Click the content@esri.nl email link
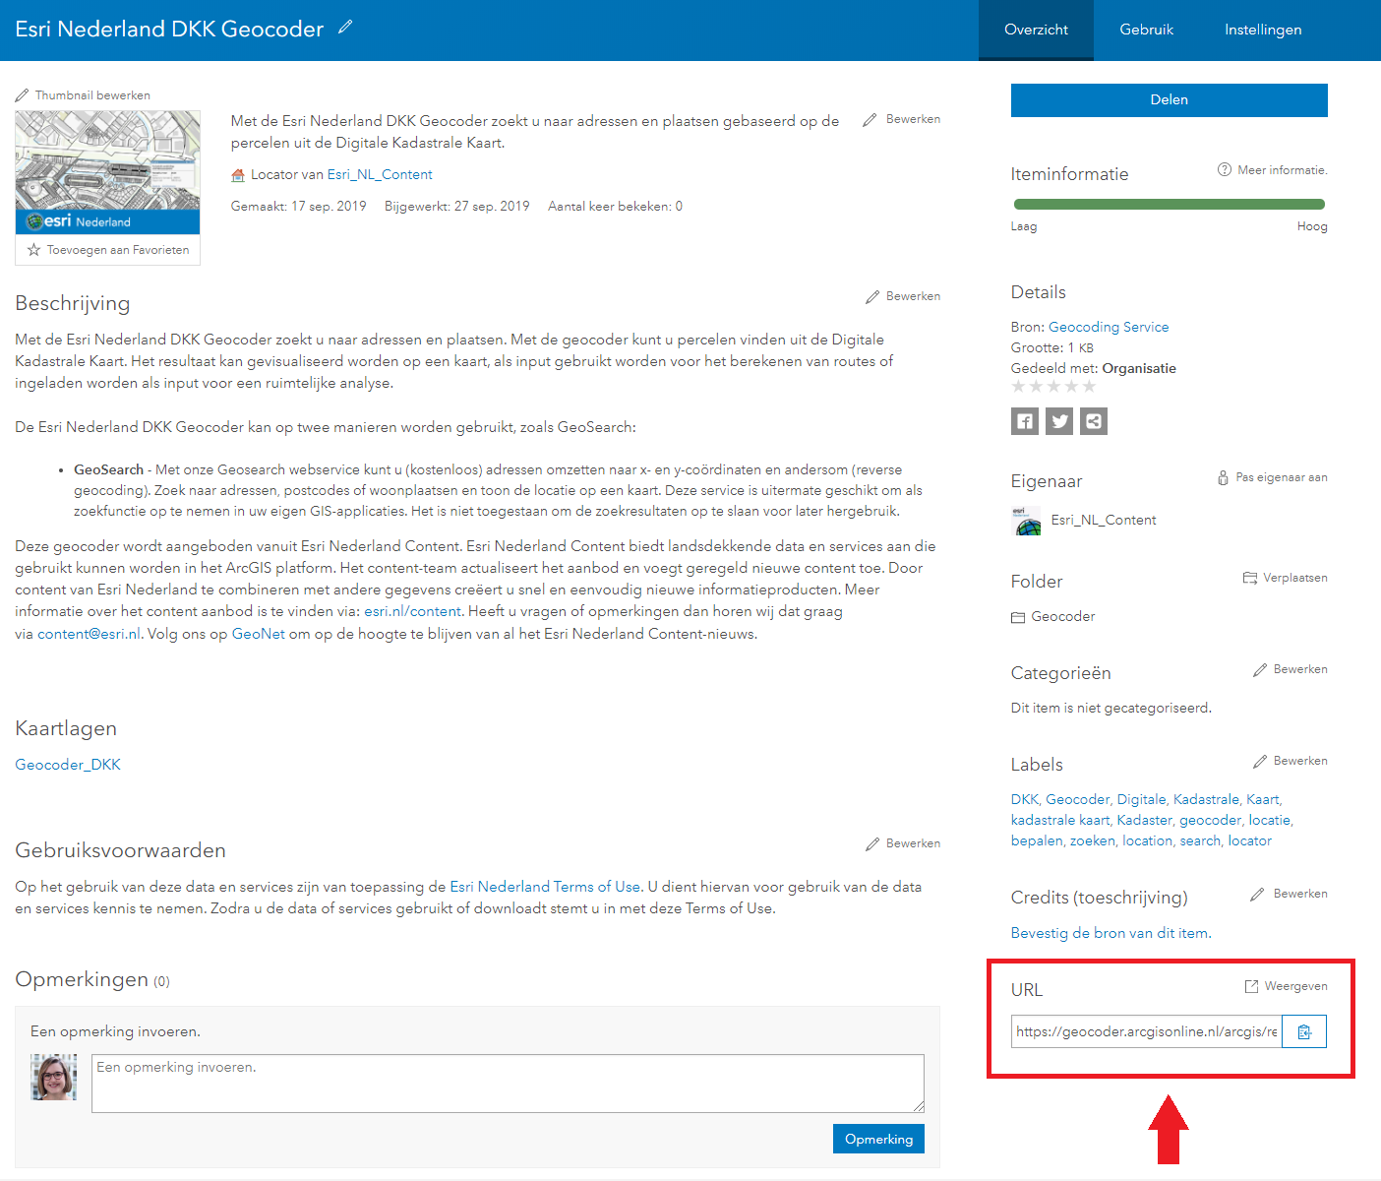Viewport: 1381px width, 1181px height. (x=90, y=634)
